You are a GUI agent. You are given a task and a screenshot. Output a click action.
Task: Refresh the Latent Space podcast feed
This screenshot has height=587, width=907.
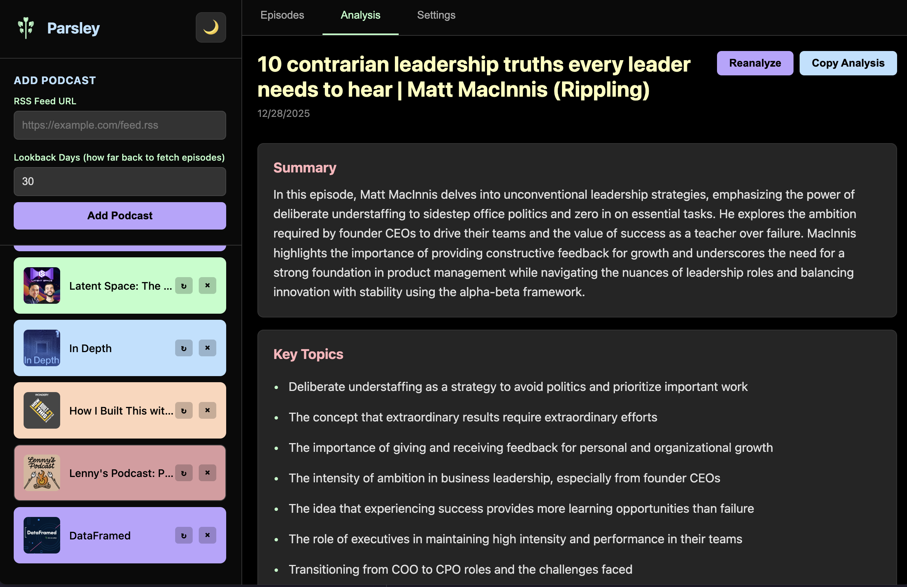tap(184, 286)
